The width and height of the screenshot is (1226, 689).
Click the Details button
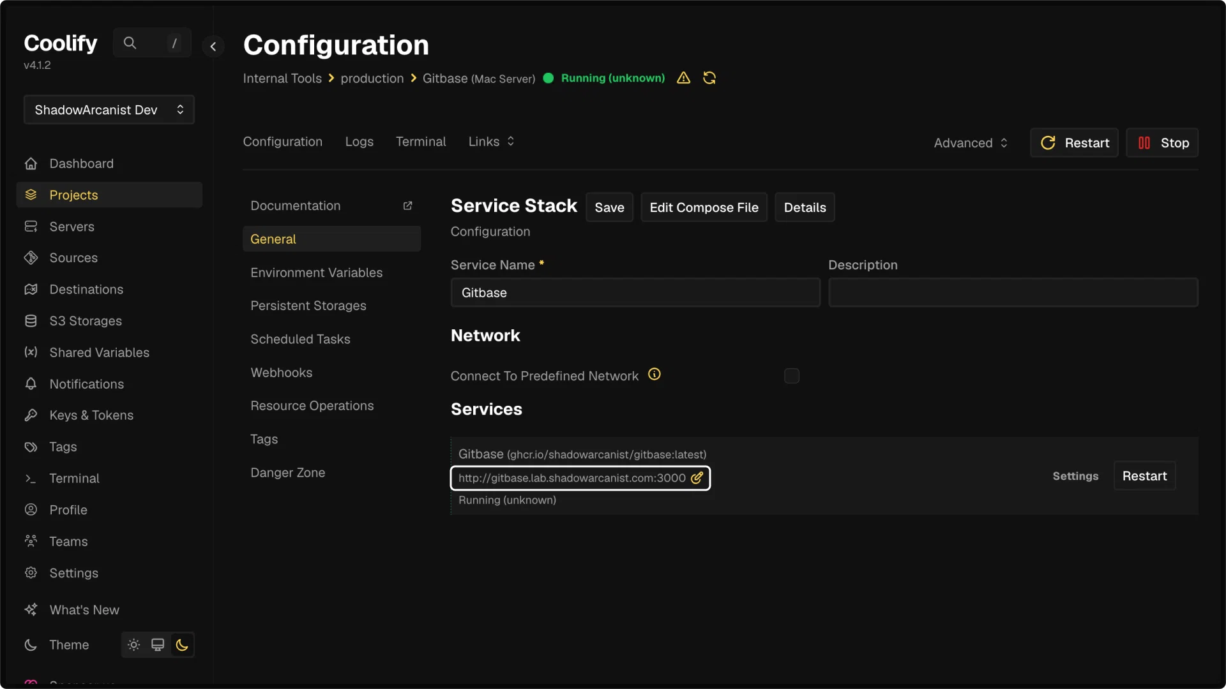[x=805, y=207]
